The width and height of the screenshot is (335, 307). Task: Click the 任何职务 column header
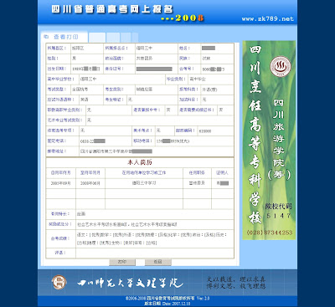(197, 172)
